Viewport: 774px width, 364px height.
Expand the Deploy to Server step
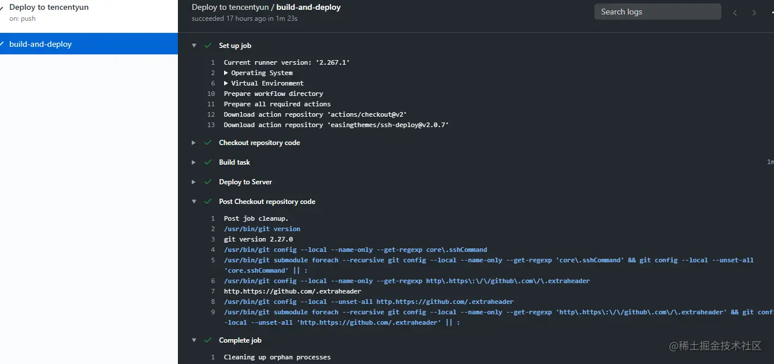tap(194, 182)
